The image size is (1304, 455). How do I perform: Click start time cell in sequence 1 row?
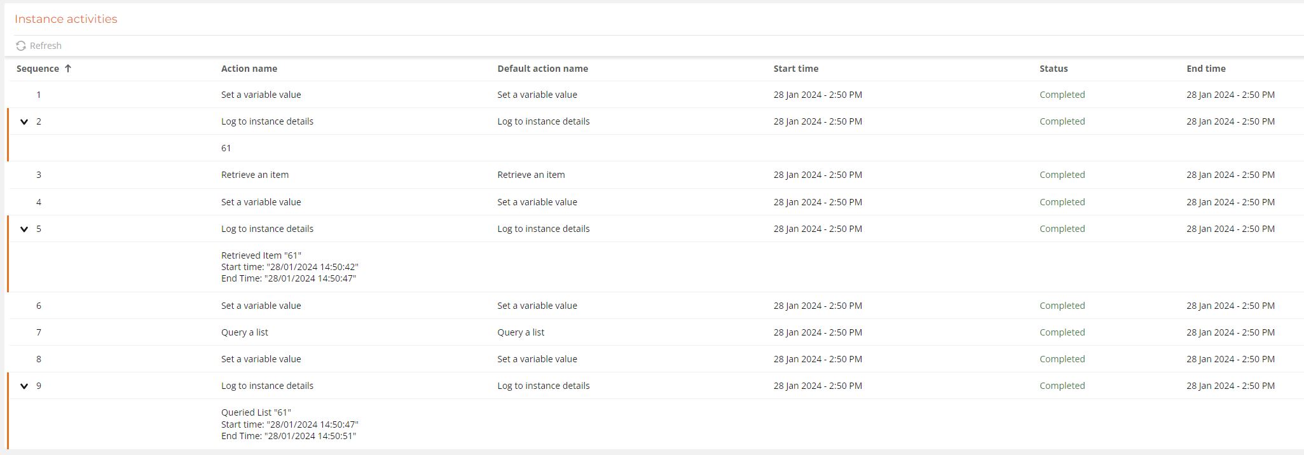(818, 95)
